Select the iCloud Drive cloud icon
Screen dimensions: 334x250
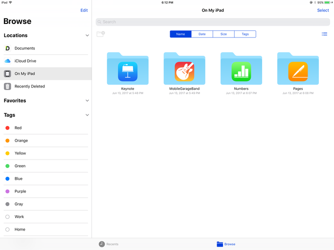(x=7, y=61)
